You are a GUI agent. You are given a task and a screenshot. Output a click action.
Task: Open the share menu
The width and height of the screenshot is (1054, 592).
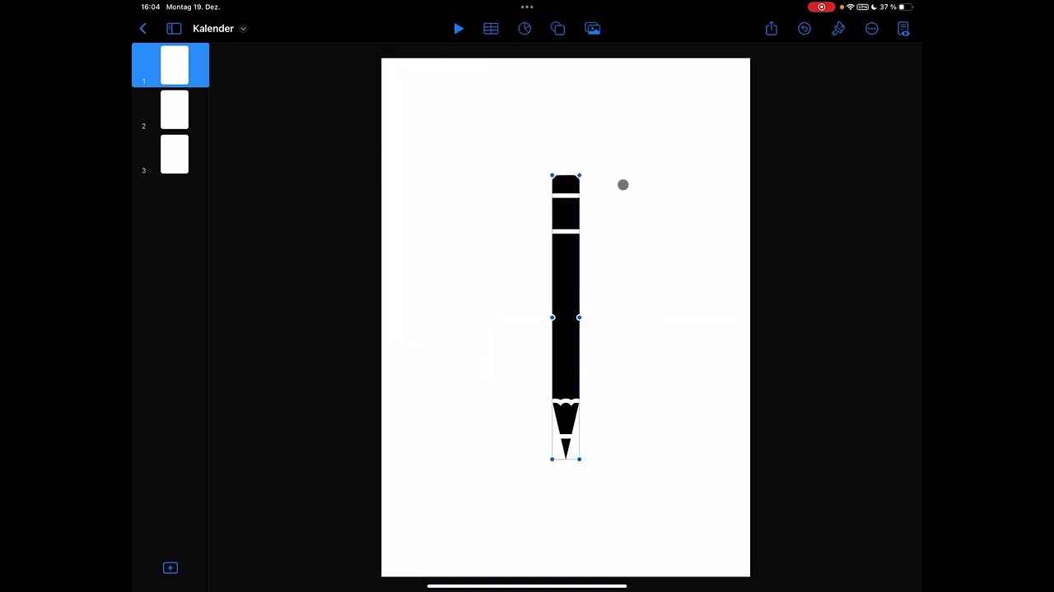coord(772,29)
